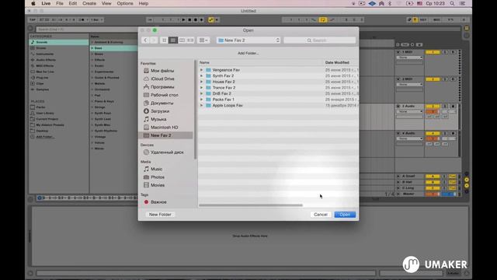
Task: Open the Apple menu
Action: coord(33,3)
